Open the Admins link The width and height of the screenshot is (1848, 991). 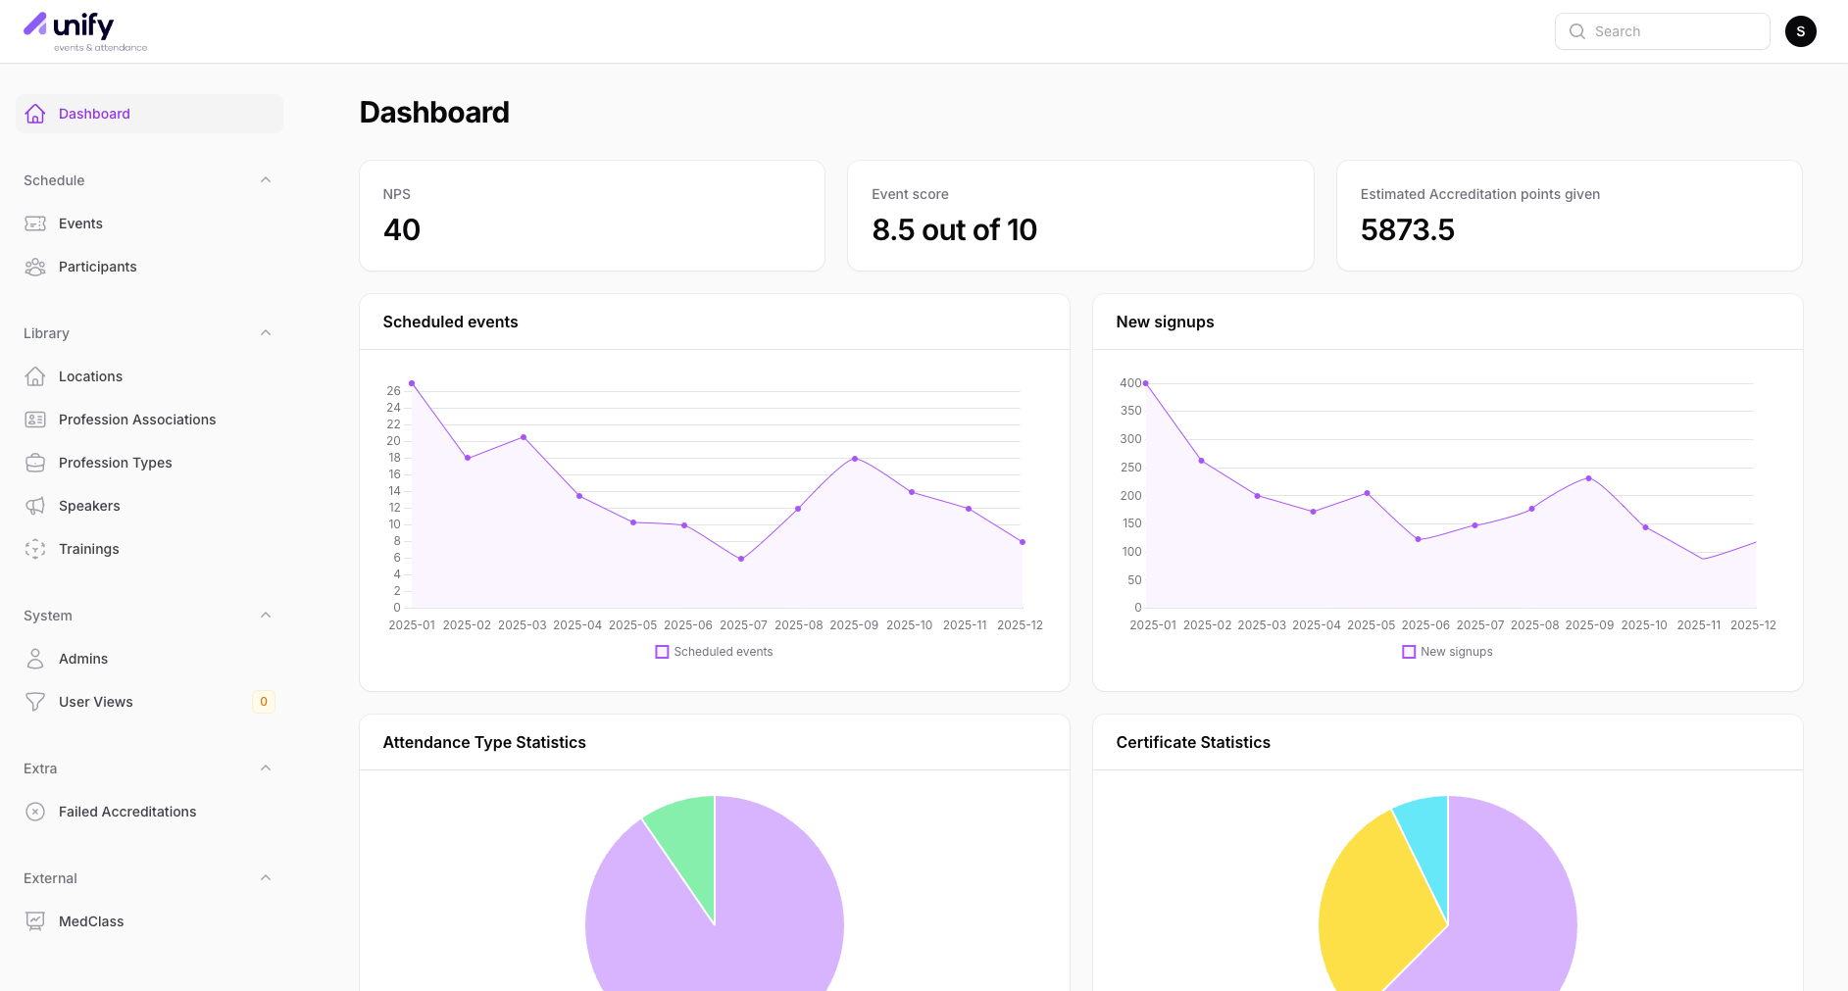coord(83,659)
